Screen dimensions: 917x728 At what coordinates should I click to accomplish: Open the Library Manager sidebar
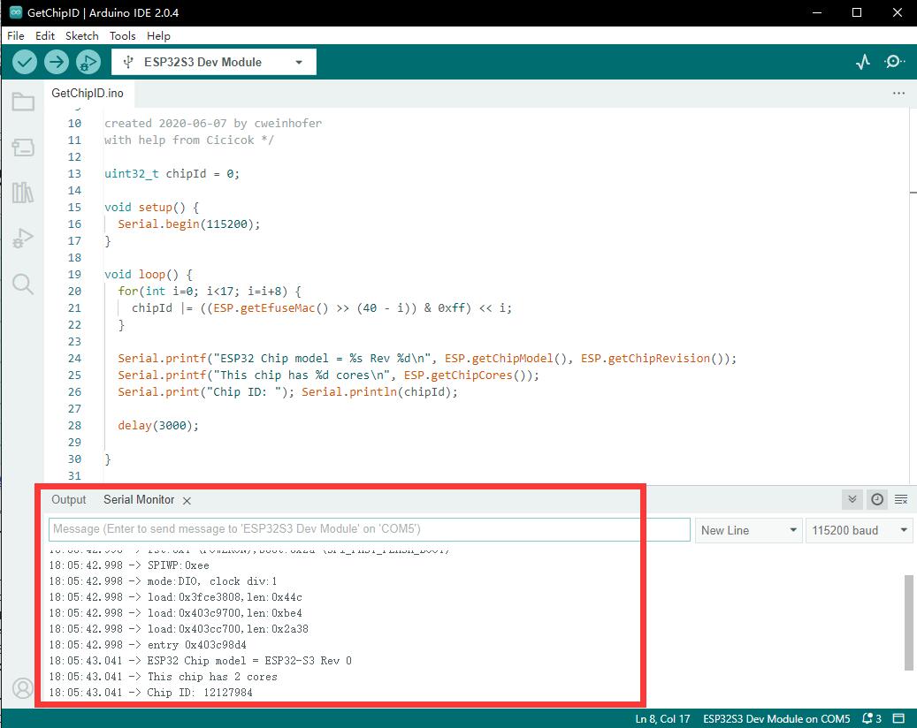tap(23, 193)
